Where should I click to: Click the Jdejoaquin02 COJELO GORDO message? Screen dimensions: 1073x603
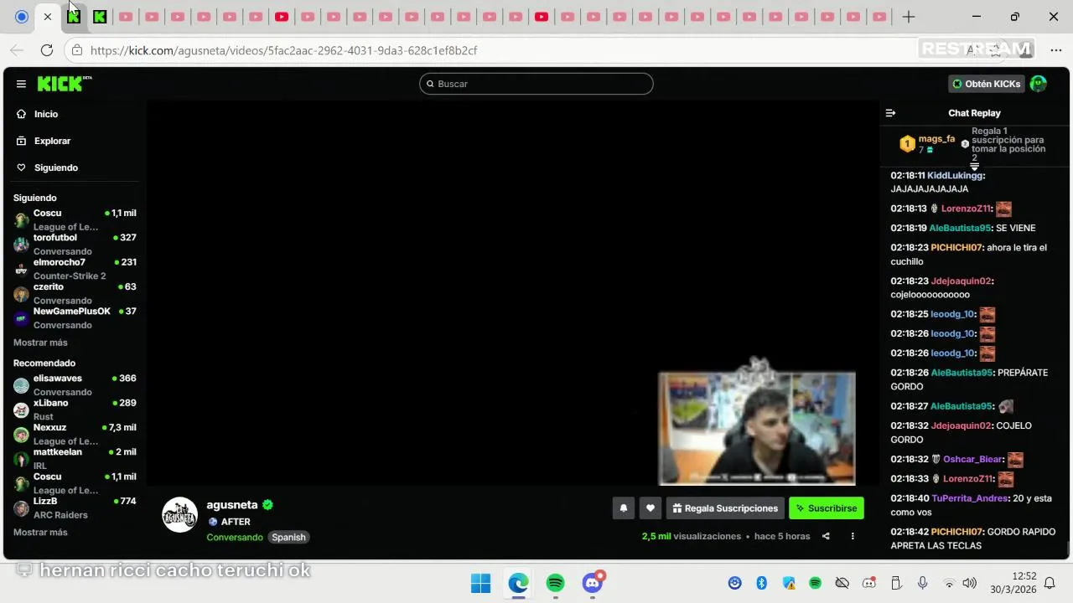coord(962,432)
